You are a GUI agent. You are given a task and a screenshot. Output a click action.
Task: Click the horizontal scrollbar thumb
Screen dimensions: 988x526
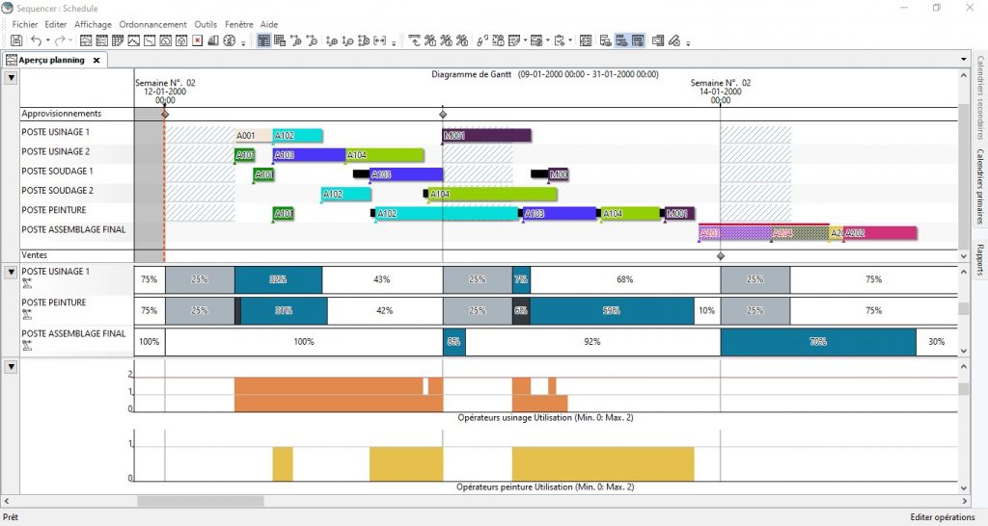[201, 502]
